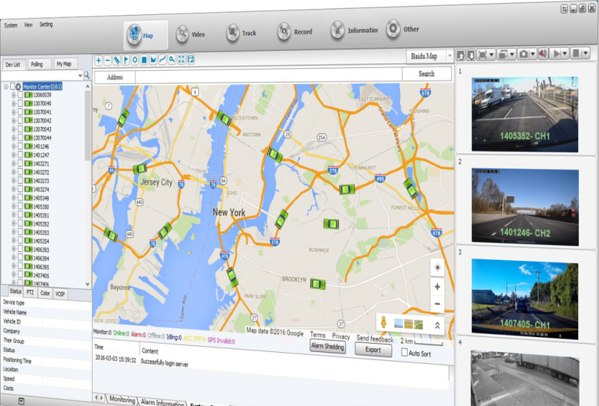Click the save map icon
The width and height of the screenshot is (599, 406).
click(x=190, y=59)
